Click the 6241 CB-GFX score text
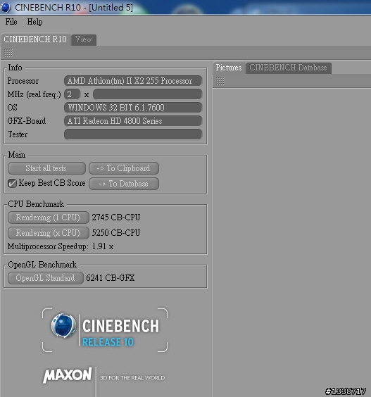This screenshot has width=371, height=397. pyautogui.click(x=110, y=278)
